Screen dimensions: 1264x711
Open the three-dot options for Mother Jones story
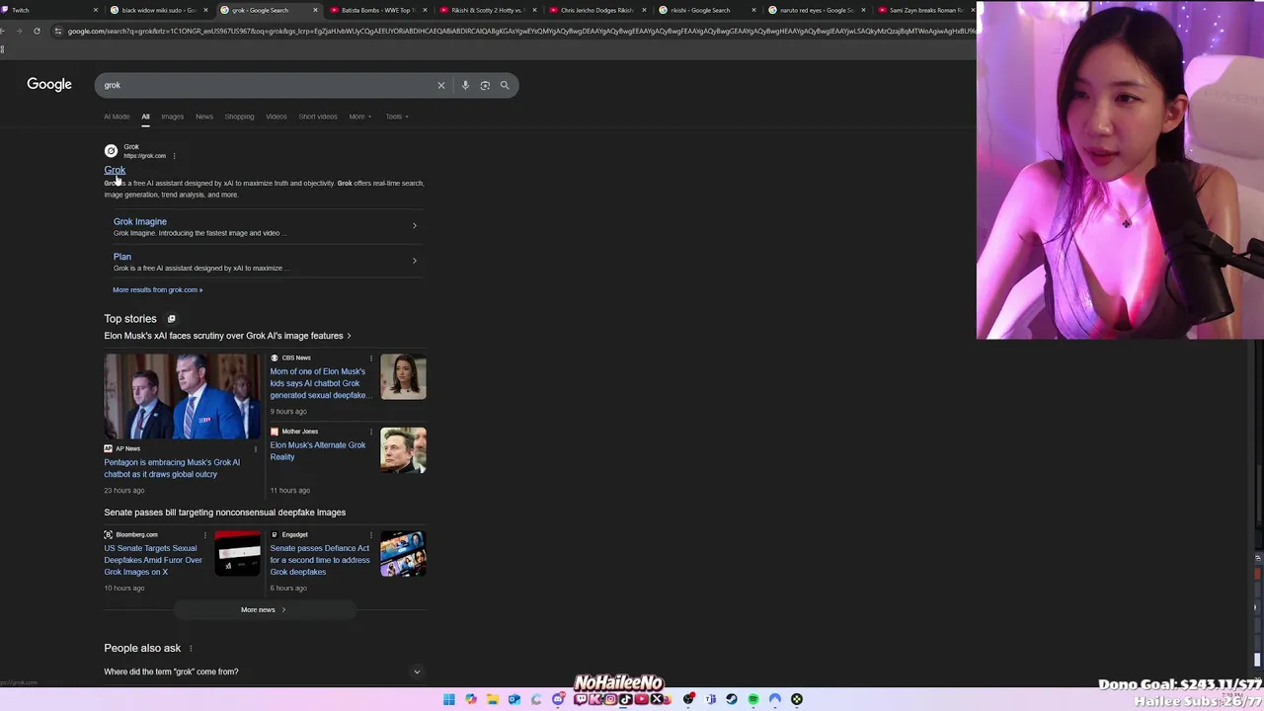[x=371, y=432]
